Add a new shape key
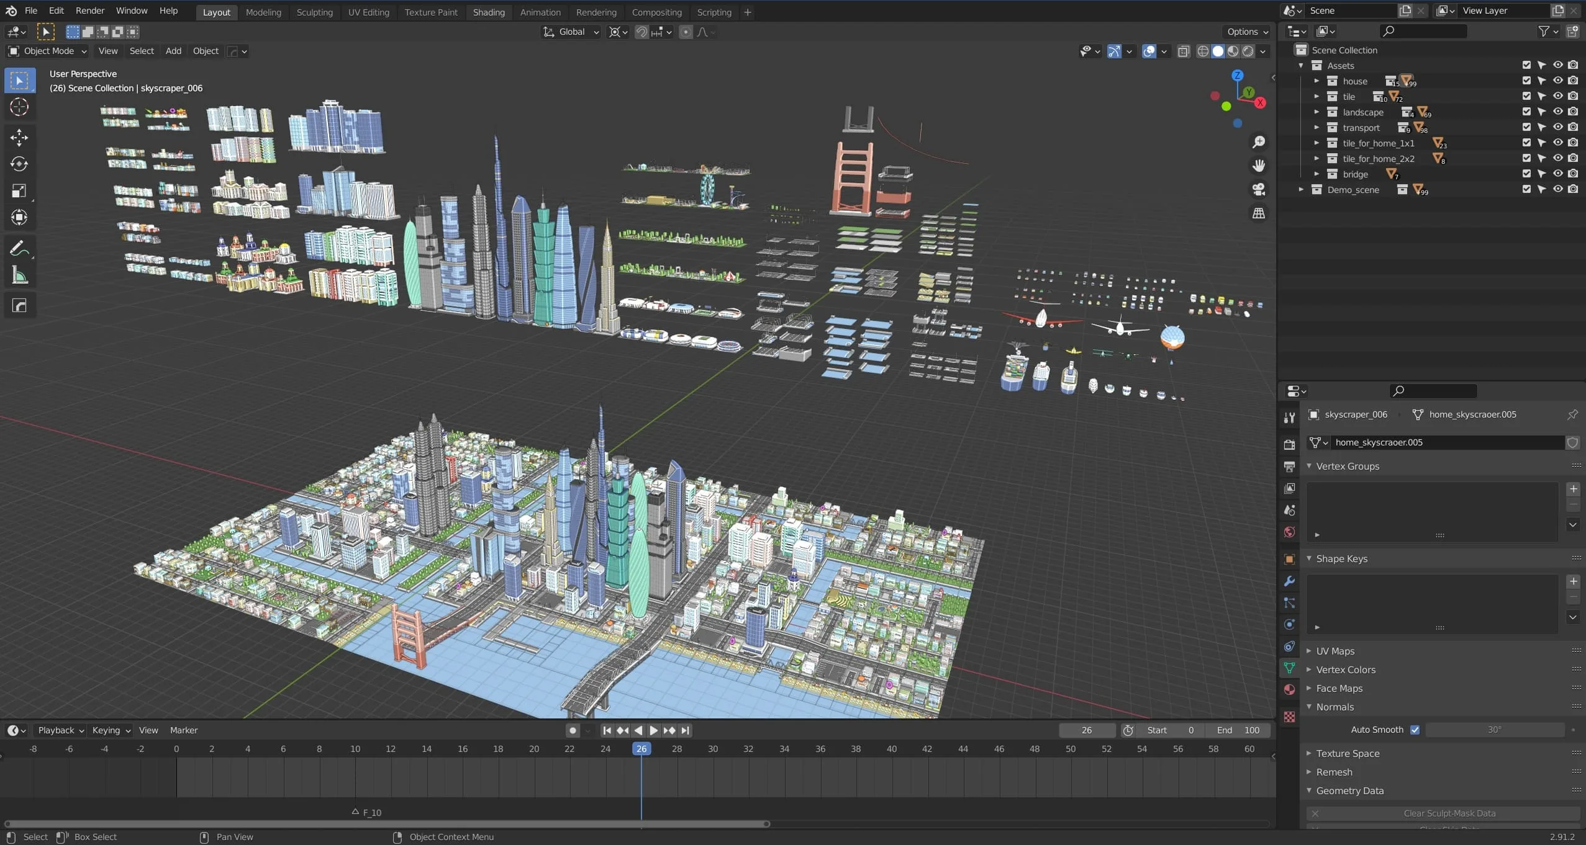The height and width of the screenshot is (845, 1586). point(1574,582)
